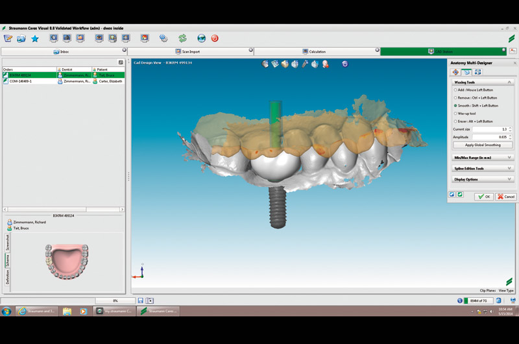Click the blue scan sheet icon in viewport
Image resolution: width=519 pixels, height=344 pixels.
[274, 64]
